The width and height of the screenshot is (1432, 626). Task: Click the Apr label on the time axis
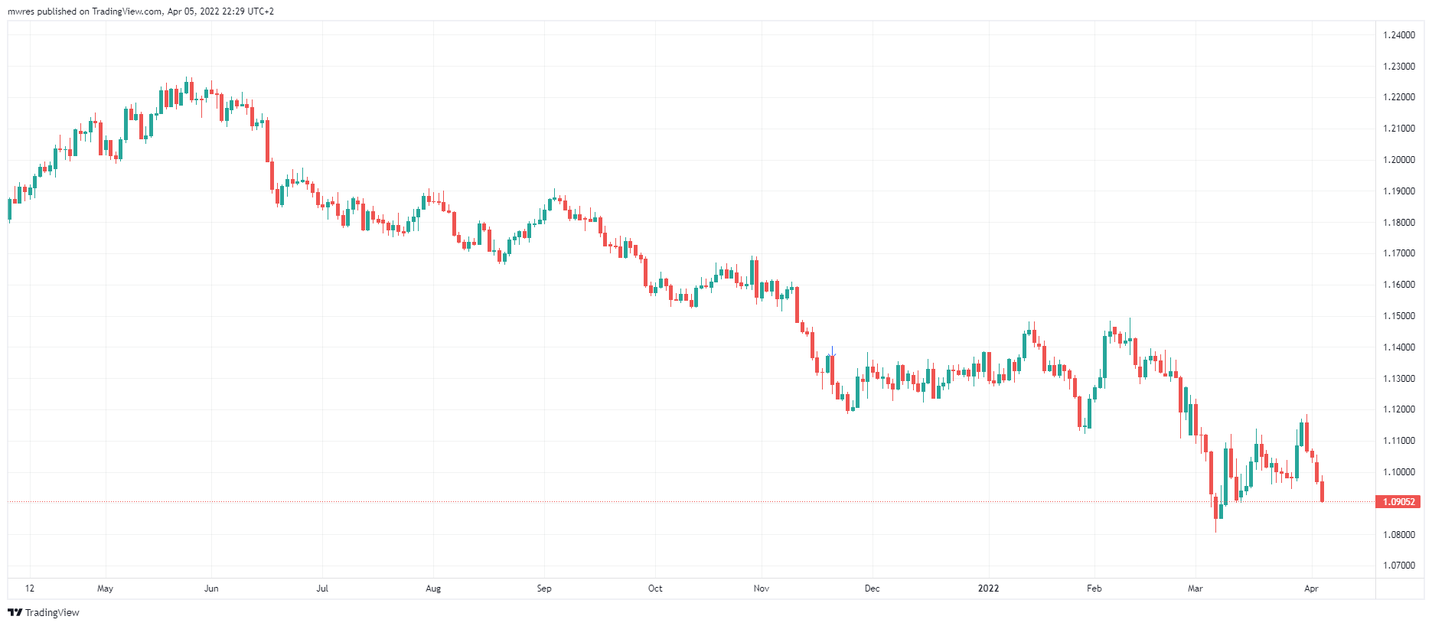pos(1311,589)
